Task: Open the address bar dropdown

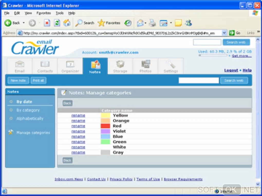Action: (224, 33)
